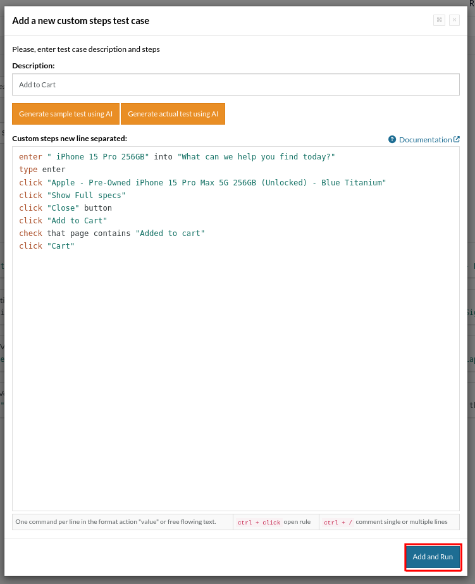Image resolution: width=475 pixels, height=584 pixels.
Task: Click the Add and Run button
Action: coord(433,557)
